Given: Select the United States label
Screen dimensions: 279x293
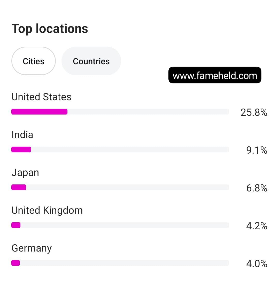Looking at the screenshot, I should point(41,97).
